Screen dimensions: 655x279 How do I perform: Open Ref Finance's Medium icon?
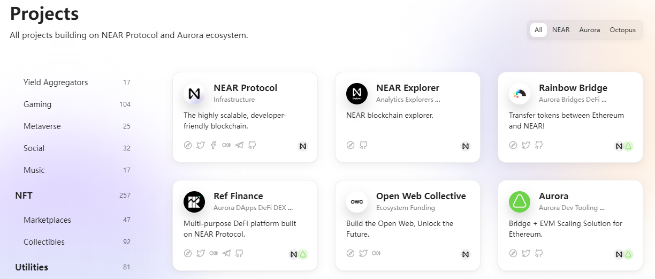214,253
